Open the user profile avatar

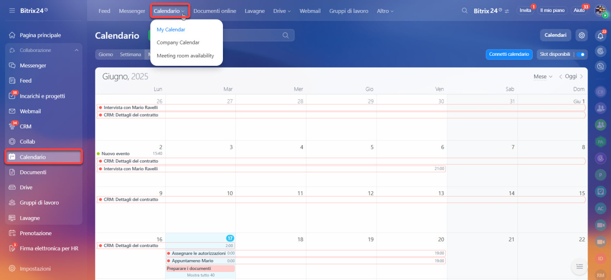tap(600, 10)
